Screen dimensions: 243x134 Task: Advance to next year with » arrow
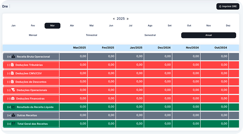pyautogui.click(x=128, y=19)
